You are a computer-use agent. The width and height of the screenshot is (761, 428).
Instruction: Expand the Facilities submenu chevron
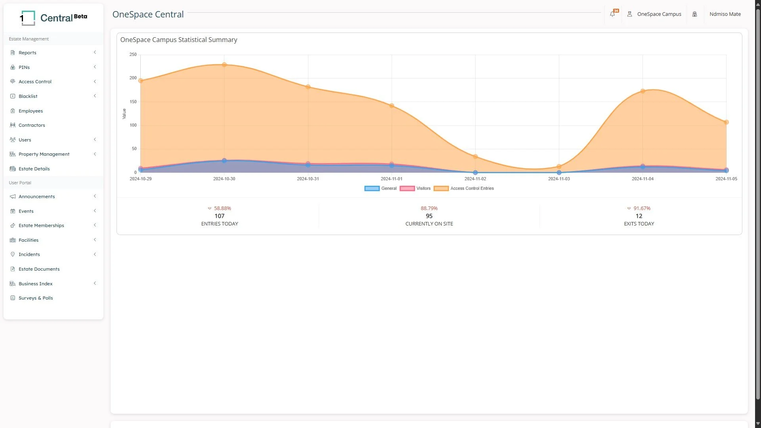pos(95,240)
